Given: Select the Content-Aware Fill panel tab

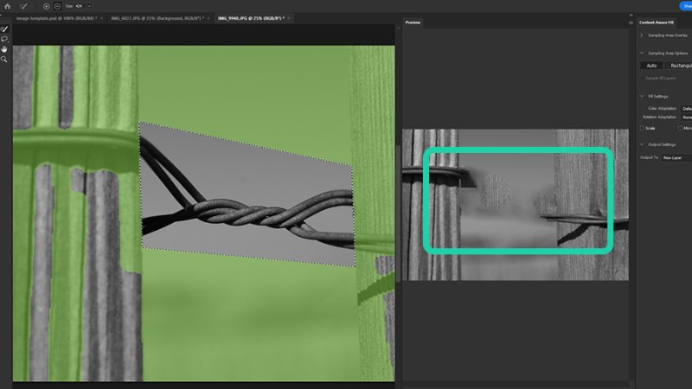Looking at the screenshot, I should pyautogui.click(x=657, y=22).
